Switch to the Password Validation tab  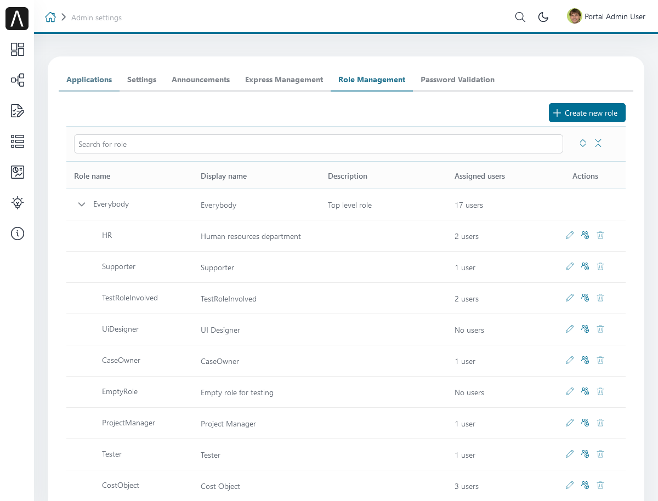point(457,80)
